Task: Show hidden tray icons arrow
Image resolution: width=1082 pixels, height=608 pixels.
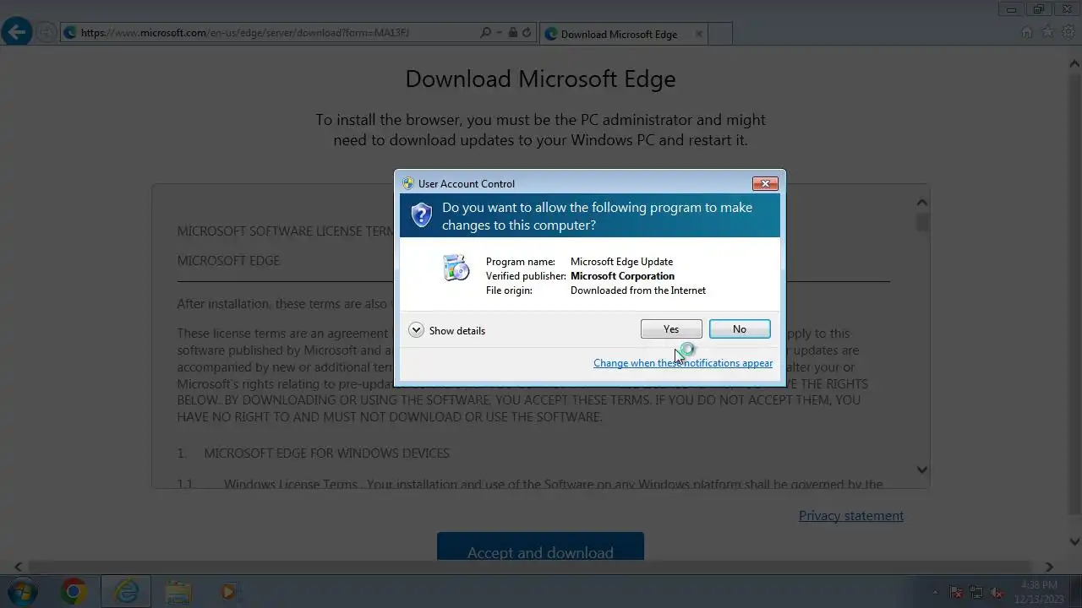Action: tap(935, 592)
